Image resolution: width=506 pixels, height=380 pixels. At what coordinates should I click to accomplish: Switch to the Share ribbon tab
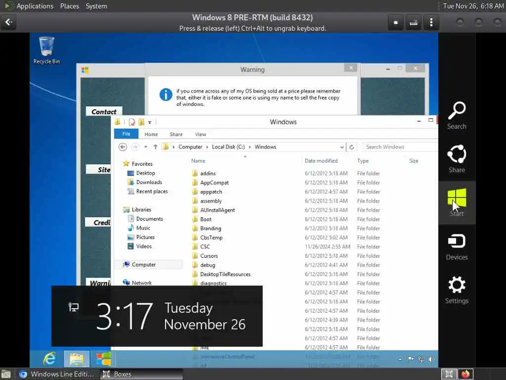coord(176,134)
